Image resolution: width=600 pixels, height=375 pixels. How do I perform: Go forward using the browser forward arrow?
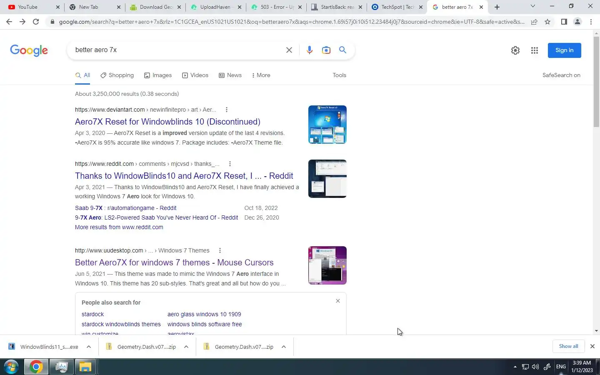(x=22, y=22)
